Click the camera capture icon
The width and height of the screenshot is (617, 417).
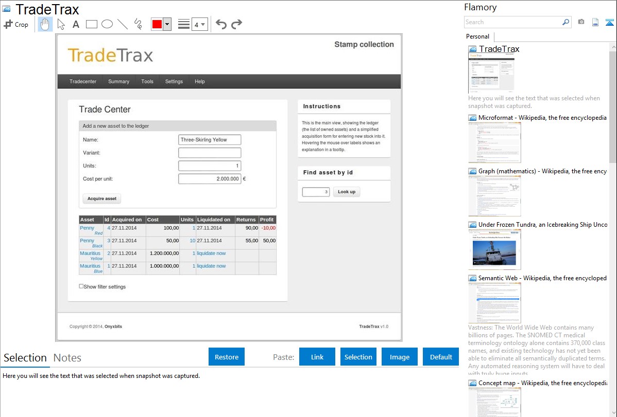click(x=581, y=22)
